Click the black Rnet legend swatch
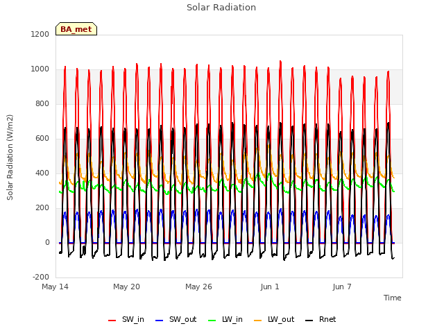Image resolution: width=444 pixels, height=333 pixels. [309, 321]
